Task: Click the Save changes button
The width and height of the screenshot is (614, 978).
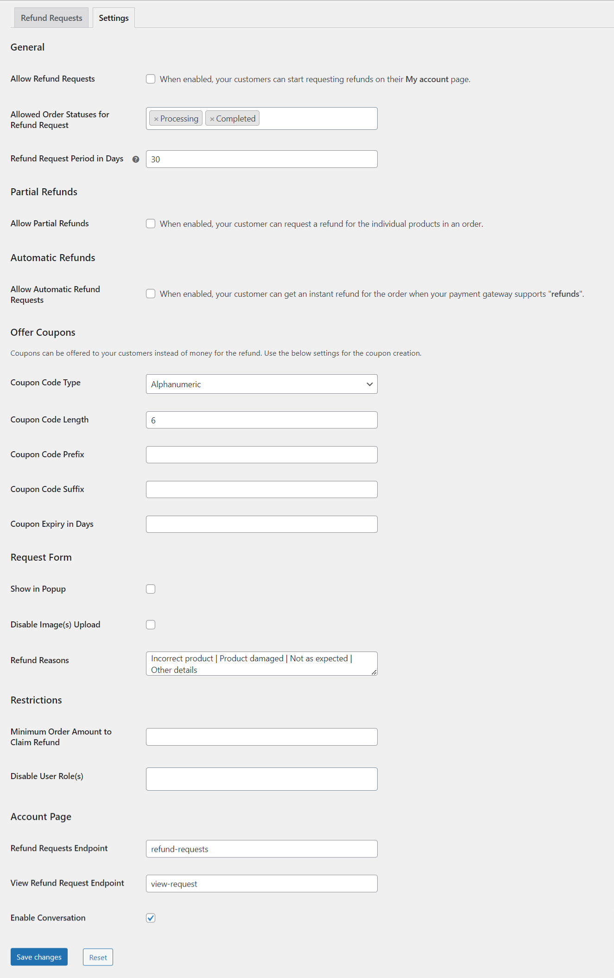Action: tap(38, 957)
